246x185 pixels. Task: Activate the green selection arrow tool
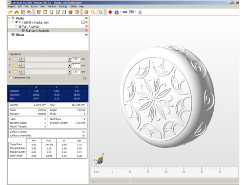tap(100, 12)
